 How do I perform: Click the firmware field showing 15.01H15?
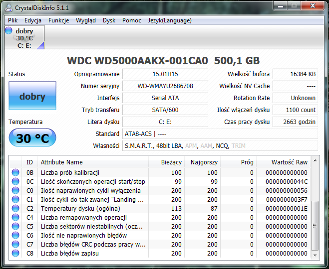pyautogui.click(x=165, y=74)
